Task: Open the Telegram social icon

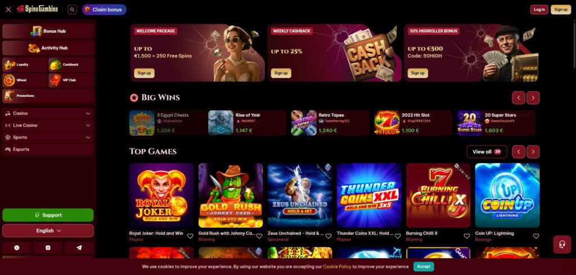Action: pyautogui.click(x=79, y=248)
